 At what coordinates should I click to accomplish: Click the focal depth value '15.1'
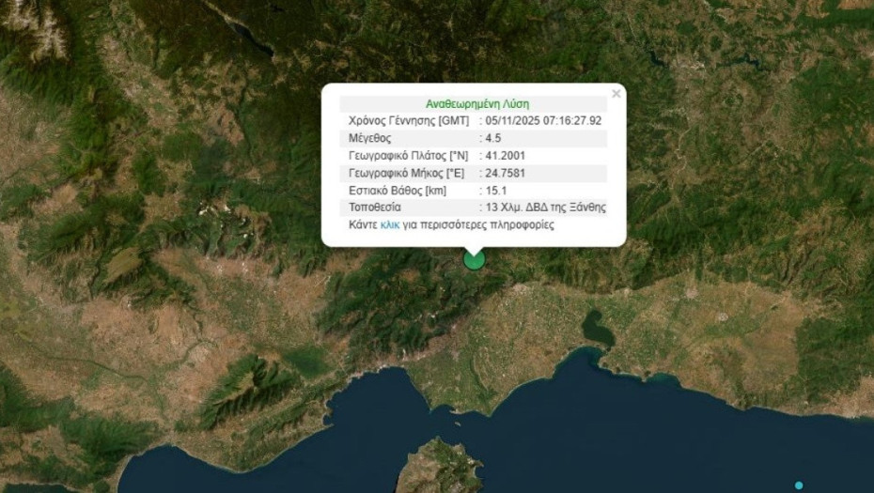(496, 191)
